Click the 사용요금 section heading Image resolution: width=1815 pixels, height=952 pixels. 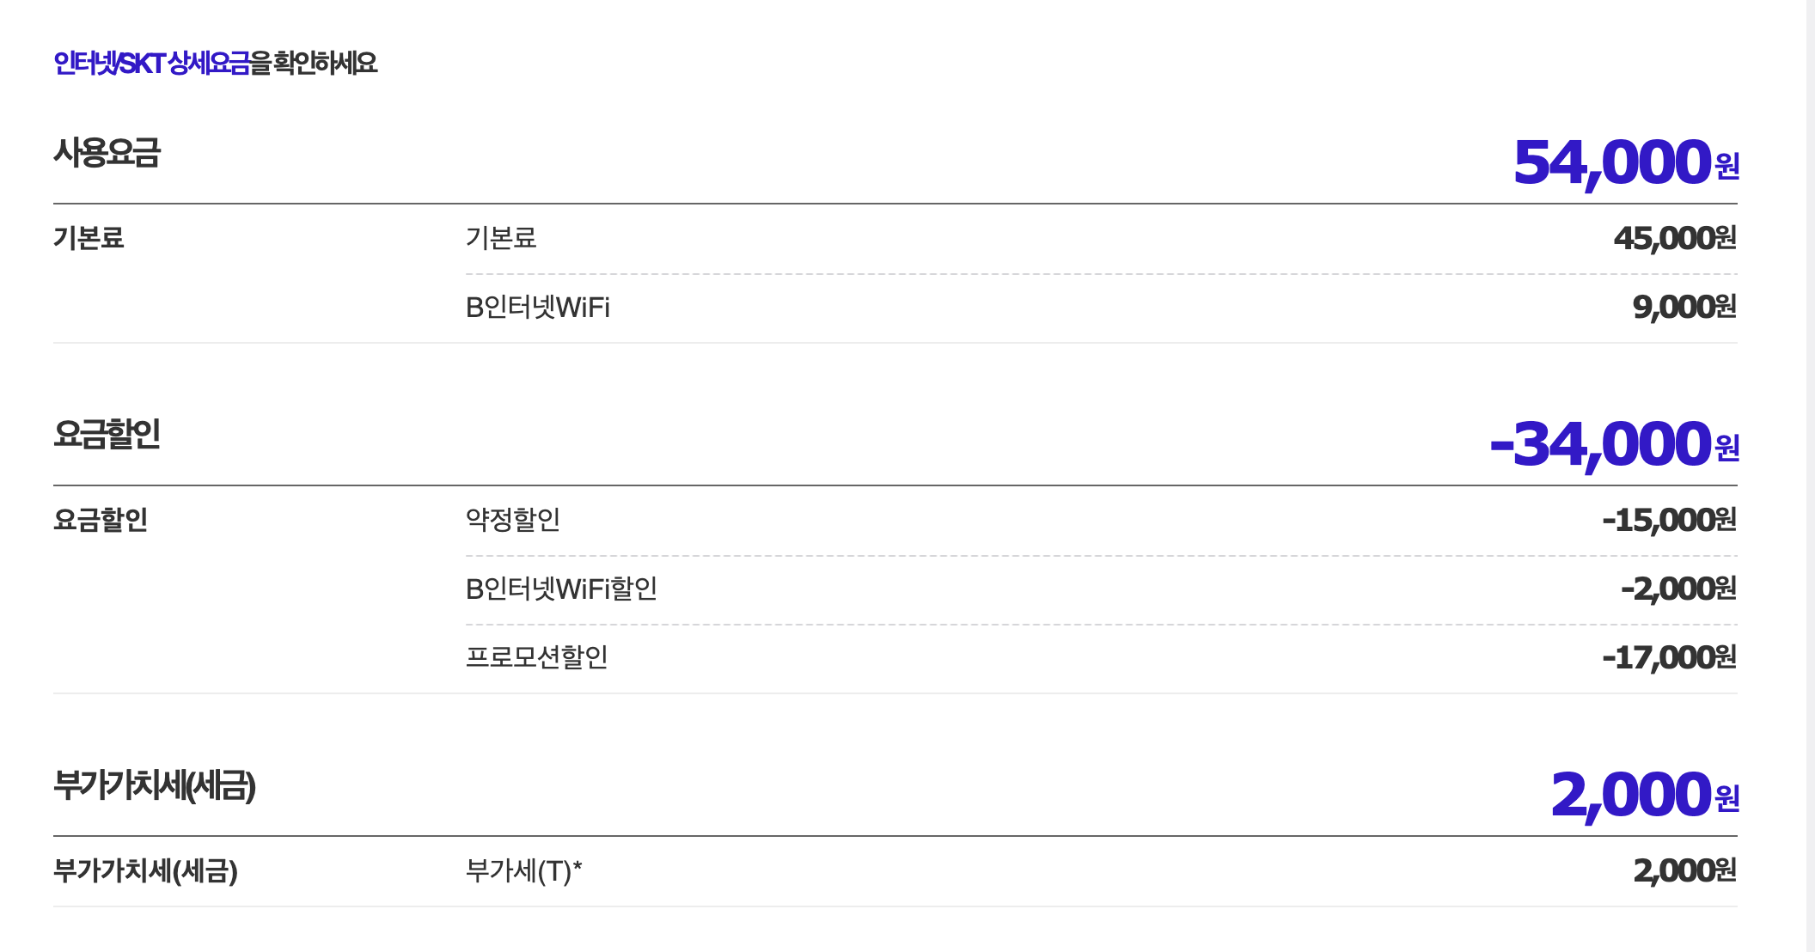click(107, 153)
